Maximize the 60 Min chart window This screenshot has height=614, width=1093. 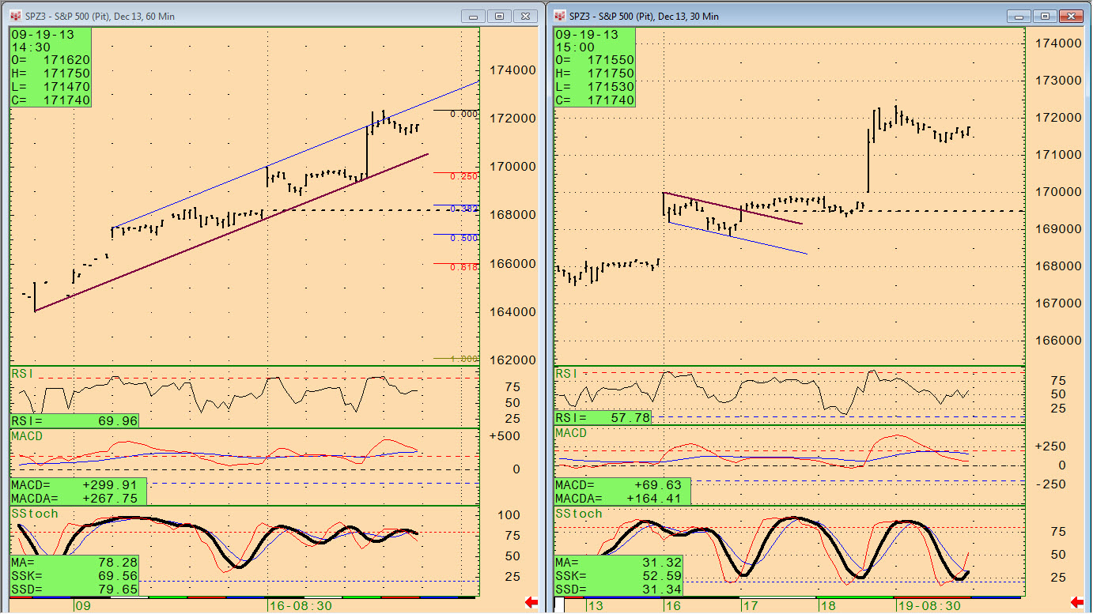499,16
